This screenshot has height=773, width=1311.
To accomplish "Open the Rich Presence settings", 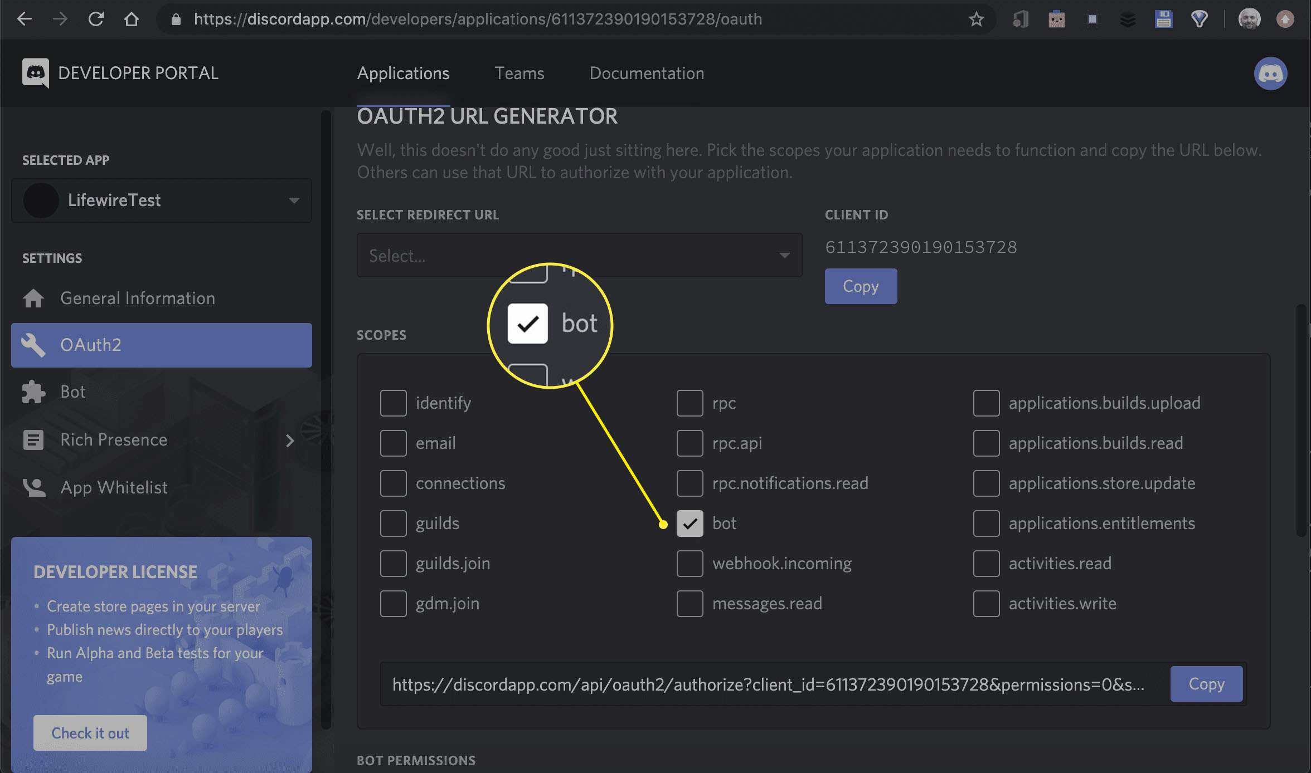I will click(162, 440).
